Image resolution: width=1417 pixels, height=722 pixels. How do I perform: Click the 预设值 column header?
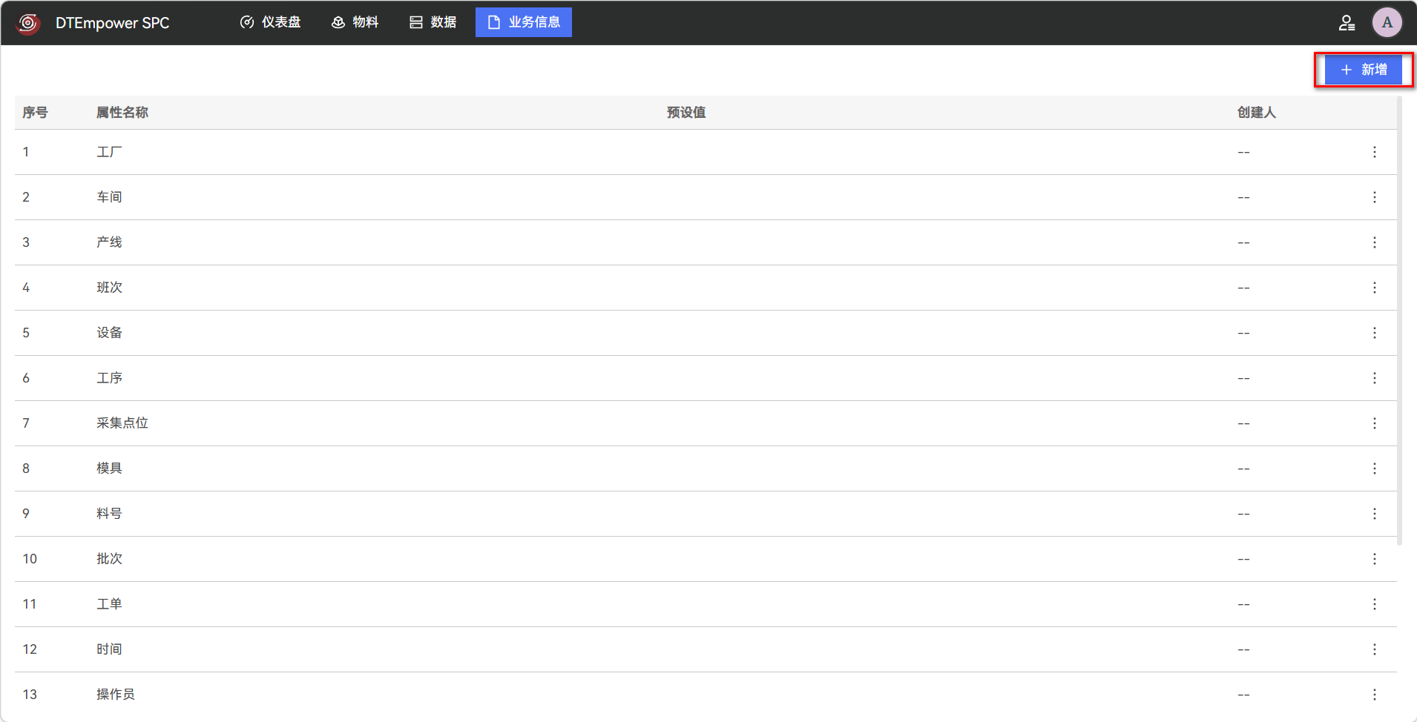(x=686, y=113)
